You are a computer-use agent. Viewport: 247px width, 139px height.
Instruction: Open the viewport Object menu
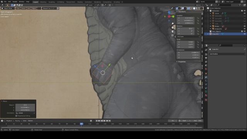click(x=34, y=8)
